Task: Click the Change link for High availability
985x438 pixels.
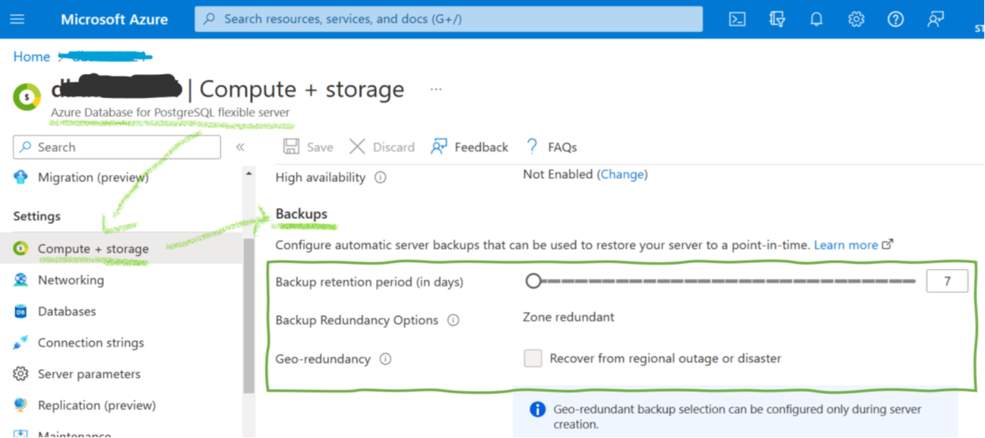Action: click(622, 174)
